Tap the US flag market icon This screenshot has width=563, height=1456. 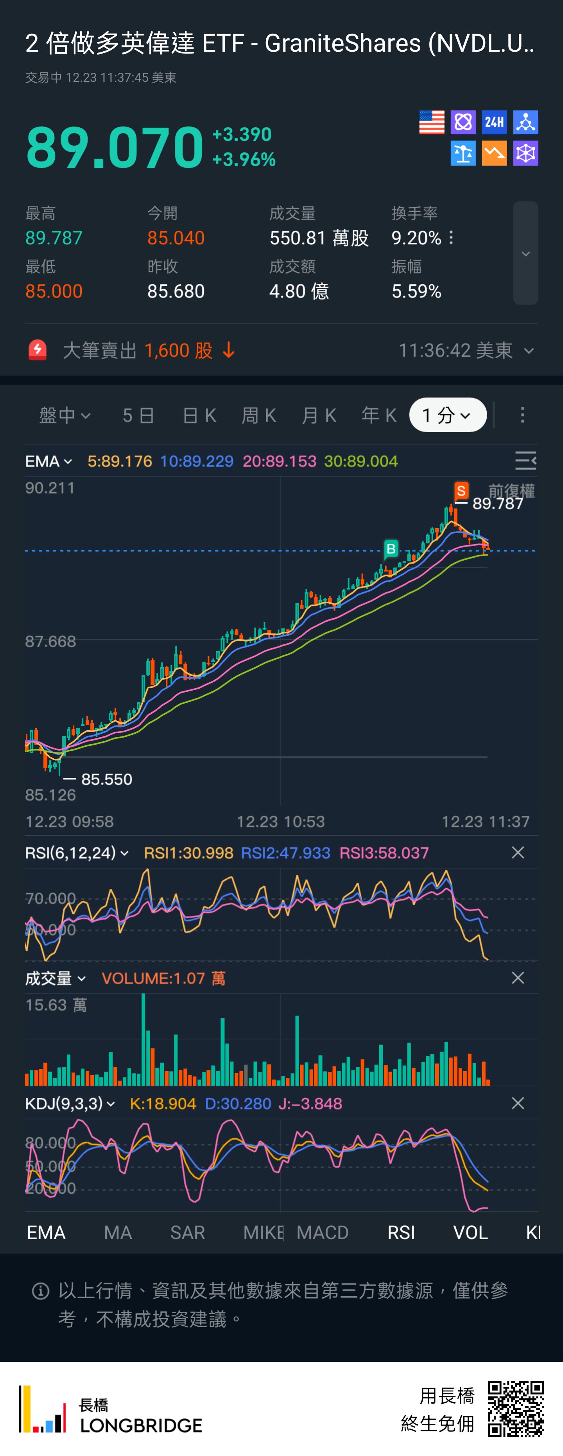point(431,122)
